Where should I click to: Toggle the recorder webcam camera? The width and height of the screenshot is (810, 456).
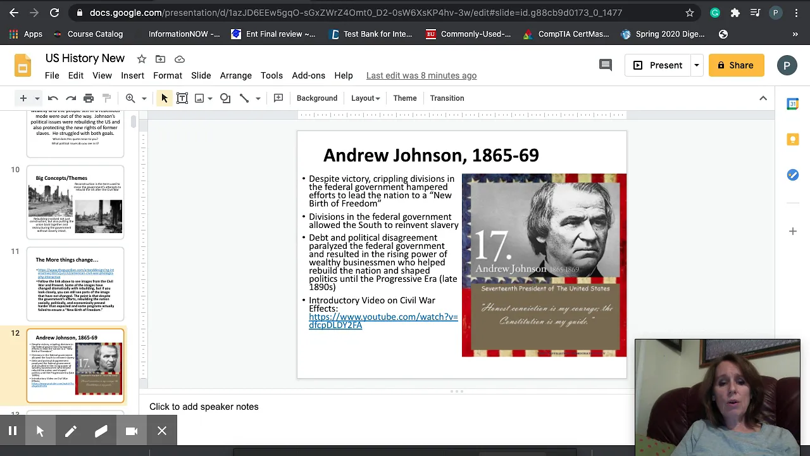coord(132,431)
